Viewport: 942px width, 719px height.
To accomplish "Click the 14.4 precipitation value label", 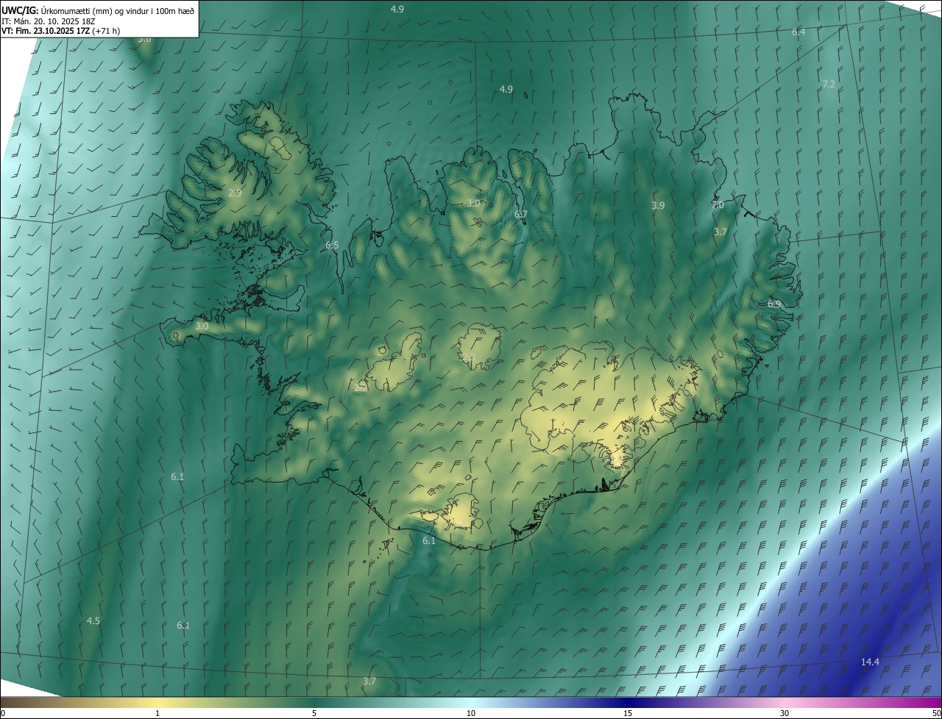I will coord(870,662).
